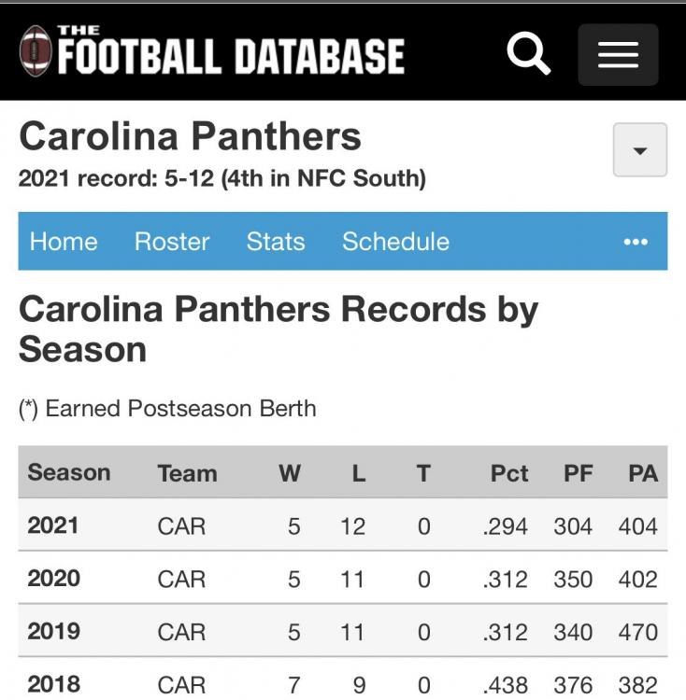Click the Team column header
The width and height of the screenshot is (686, 700).
[187, 473]
